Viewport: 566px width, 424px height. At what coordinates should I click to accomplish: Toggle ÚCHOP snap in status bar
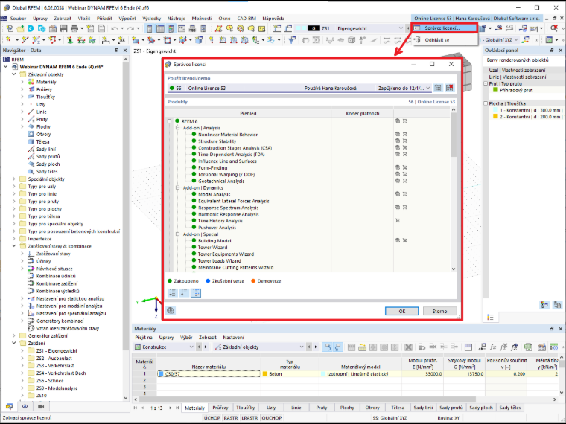pyautogui.click(x=212, y=417)
